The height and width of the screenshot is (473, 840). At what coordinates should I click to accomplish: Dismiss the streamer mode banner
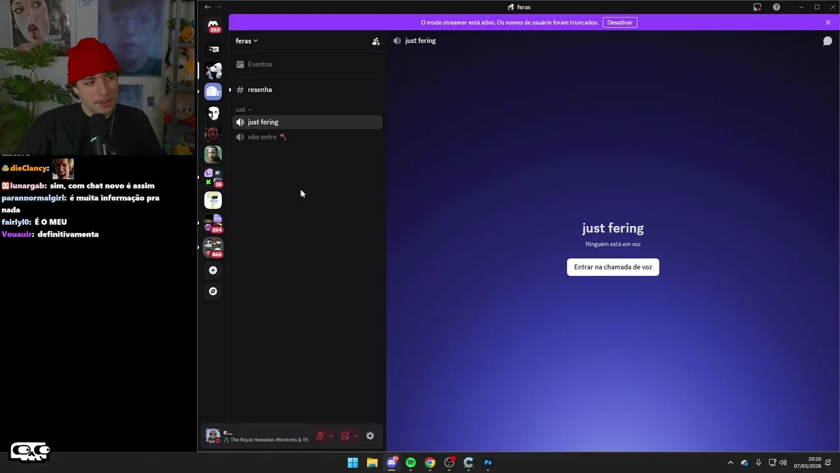[828, 22]
